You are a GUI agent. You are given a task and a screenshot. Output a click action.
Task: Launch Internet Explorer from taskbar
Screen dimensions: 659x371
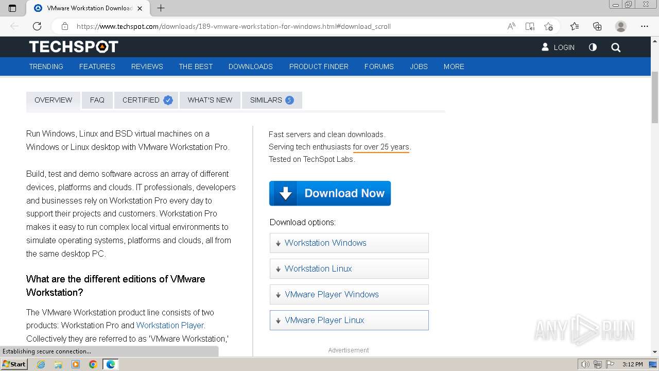click(41, 364)
